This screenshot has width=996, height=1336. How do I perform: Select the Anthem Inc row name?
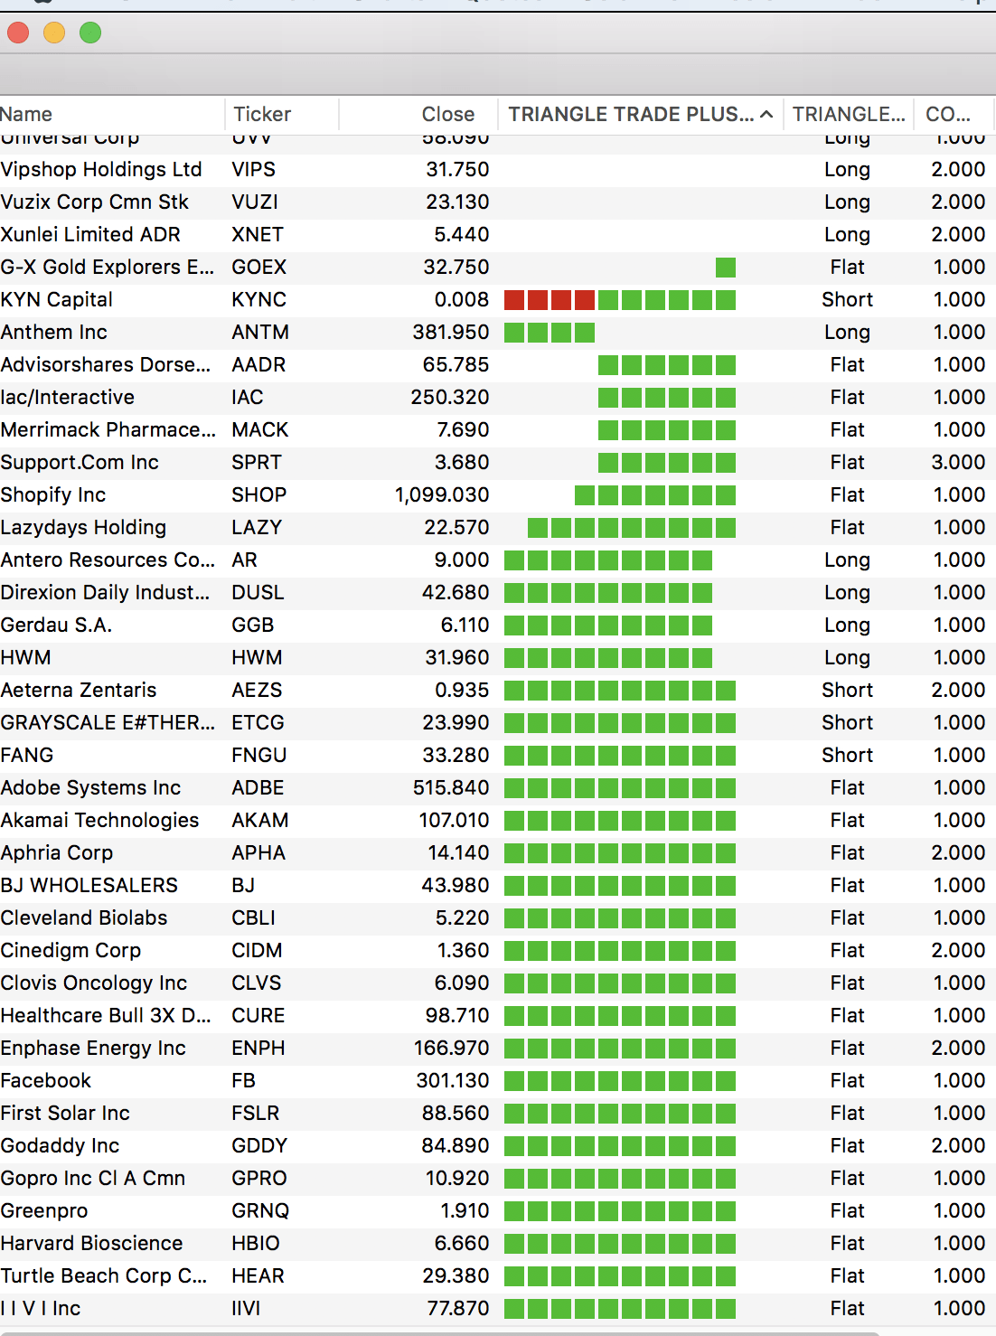(x=54, y=333)
